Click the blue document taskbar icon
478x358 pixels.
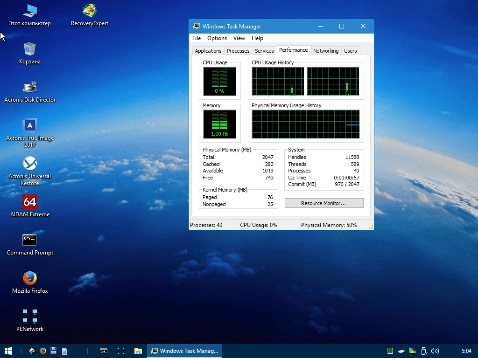tap(64, 351)
